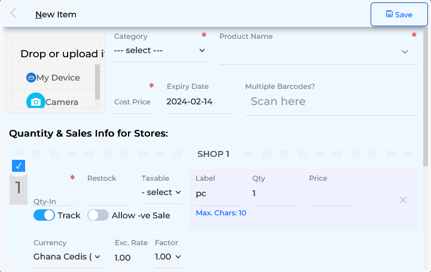Open the Taxable select dropdown
The width and height of the screenshot is (431, 272).
(161, 192)
